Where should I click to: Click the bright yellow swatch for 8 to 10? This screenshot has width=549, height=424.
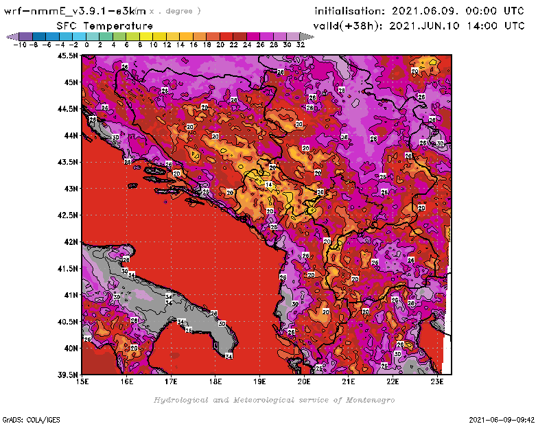[x=146, y=37]
